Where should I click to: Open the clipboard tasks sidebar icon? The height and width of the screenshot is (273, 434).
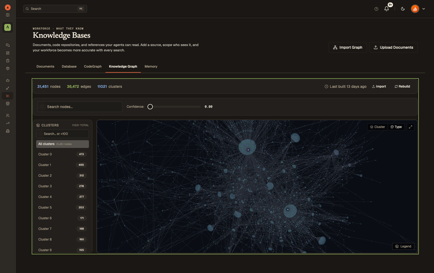8,61
